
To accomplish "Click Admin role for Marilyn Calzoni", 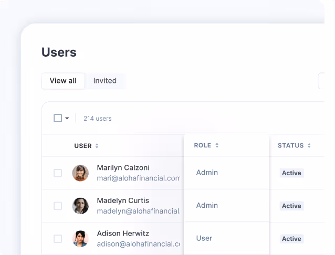I will 207,173.
